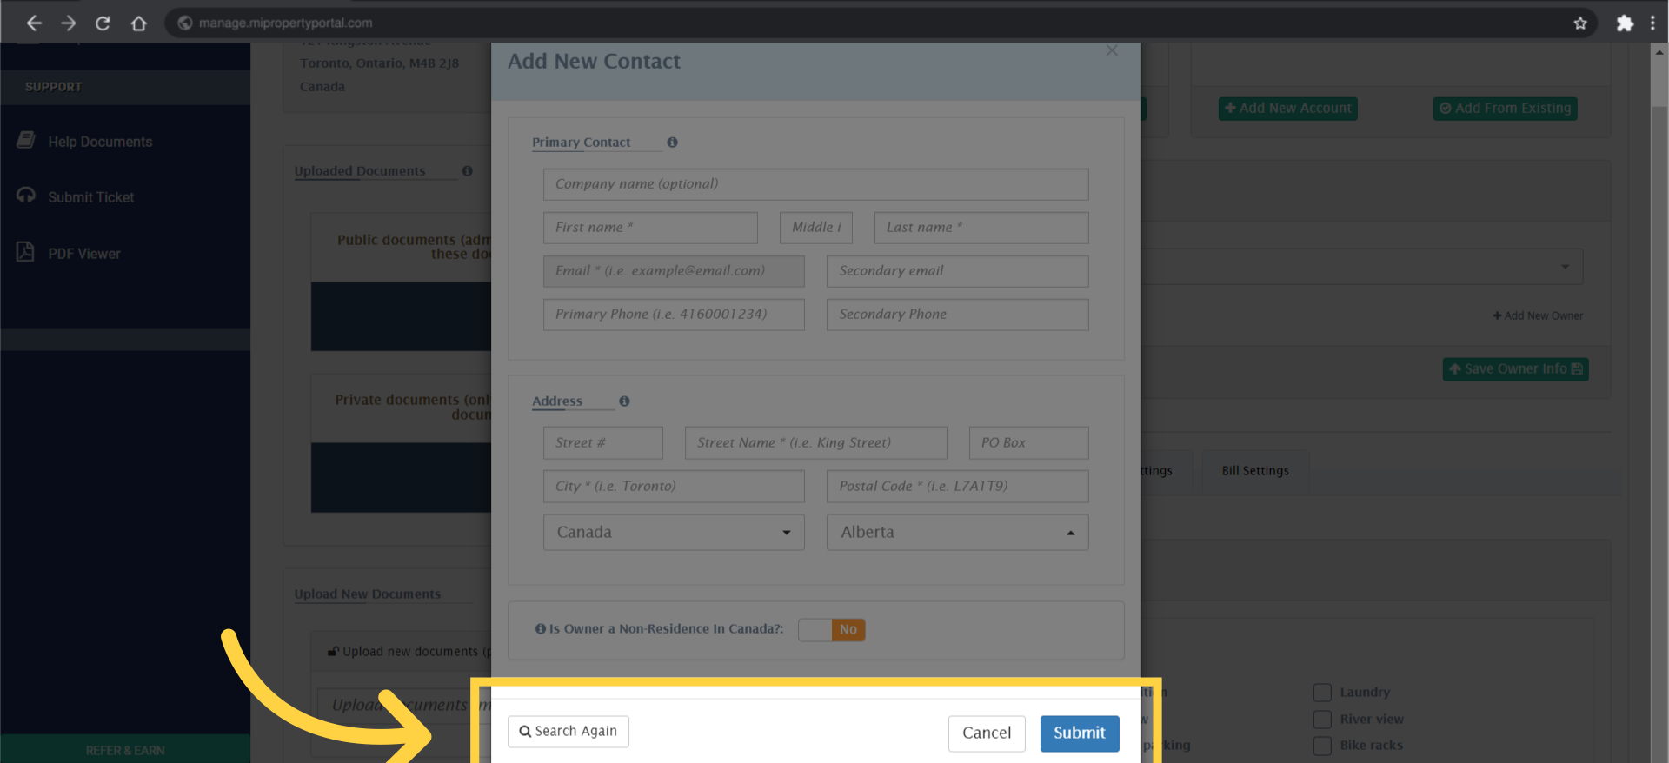
Task: Reload the page with the refresh icon
Action: coord(102,23)
